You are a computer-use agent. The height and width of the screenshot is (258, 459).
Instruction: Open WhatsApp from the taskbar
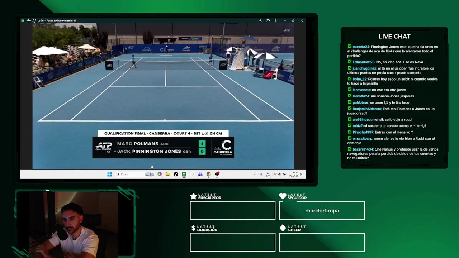point(192,174)
